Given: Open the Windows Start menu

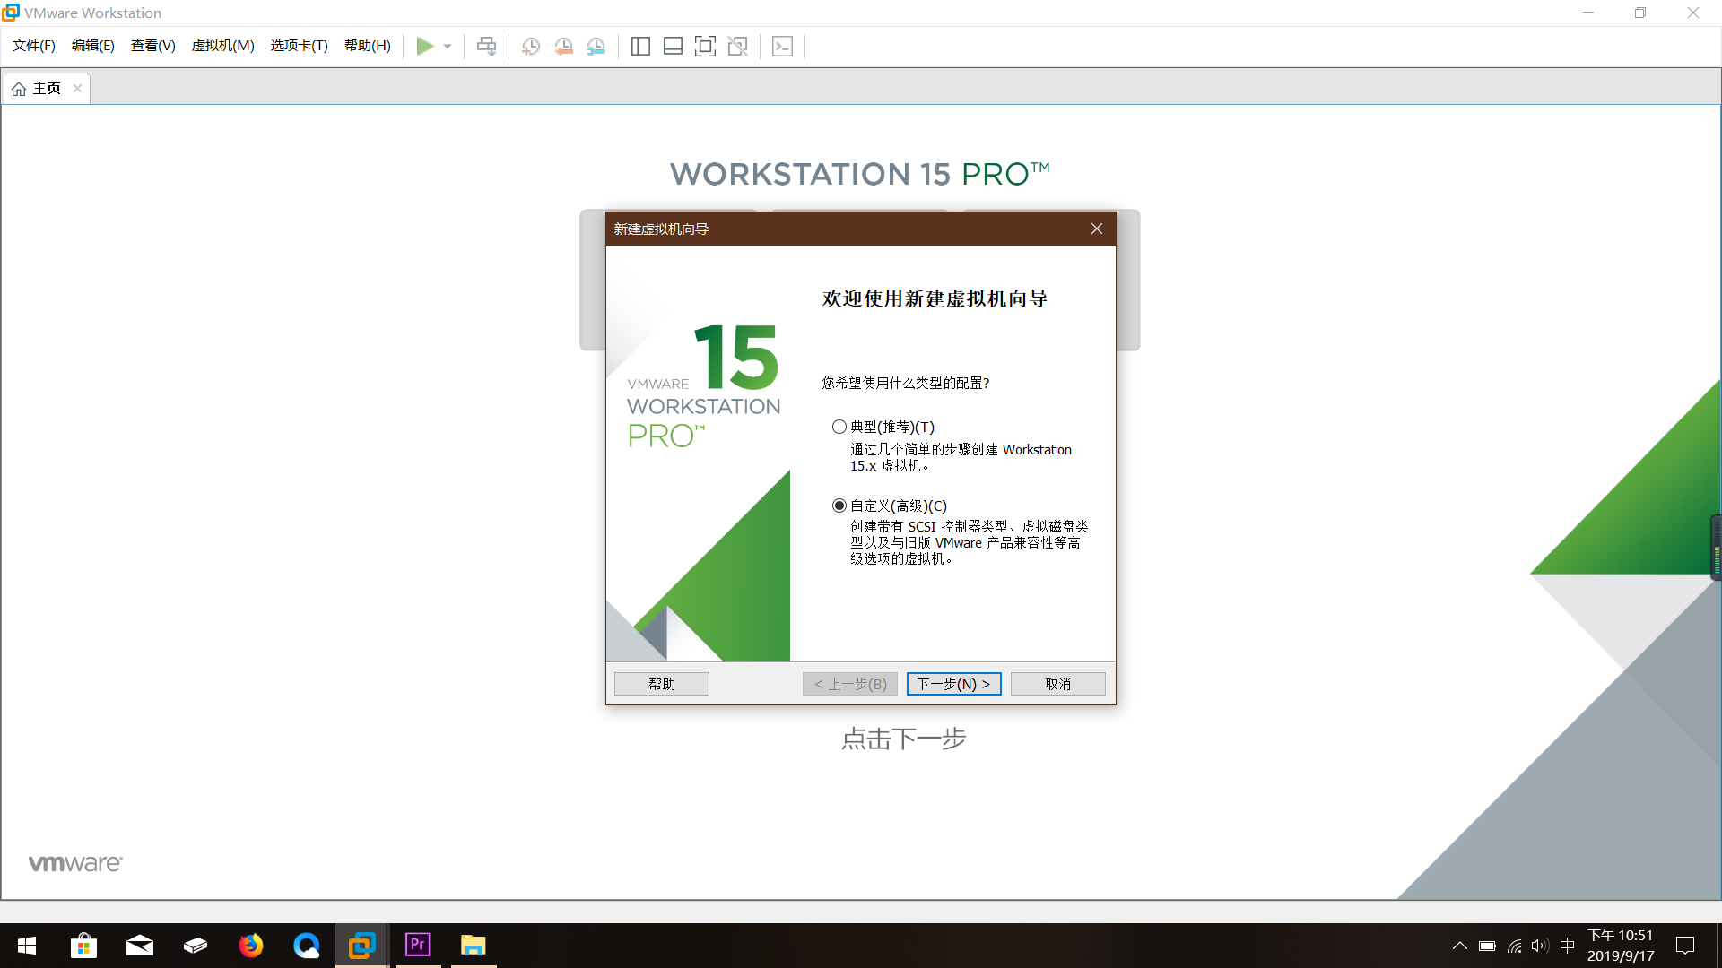Looking at the screenshot, I should (27, 946).
